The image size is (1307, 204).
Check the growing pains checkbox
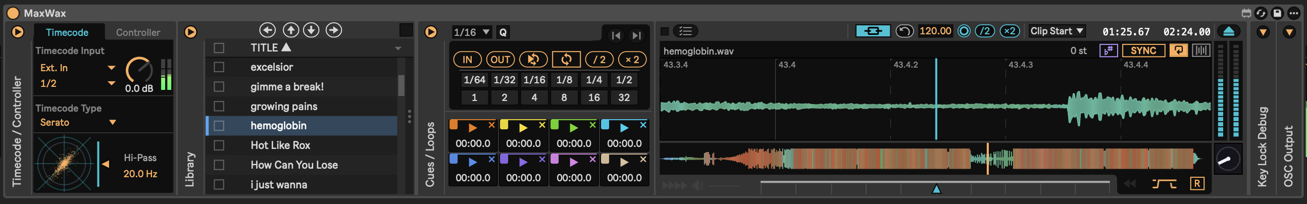pyautogui.click(x=219, y=106)
